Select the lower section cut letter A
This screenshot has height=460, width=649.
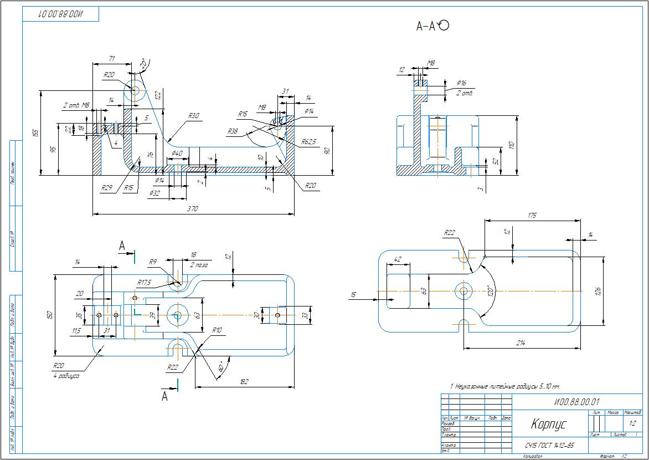[164, 396]
